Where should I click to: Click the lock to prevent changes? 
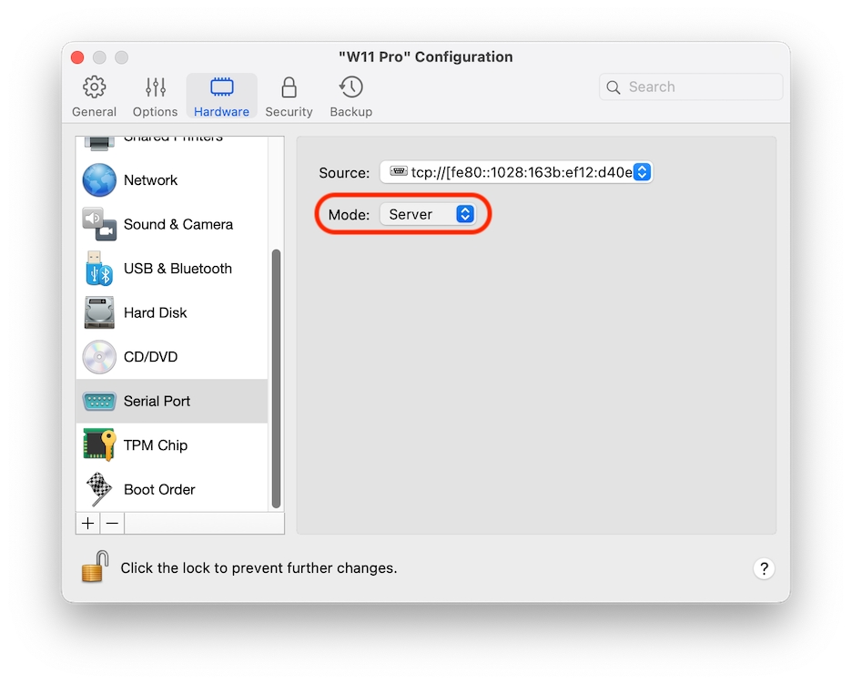tap(95, 567)
